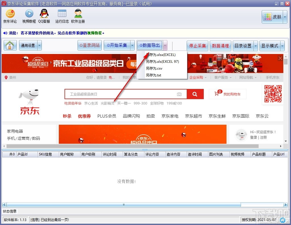Click the 软件注册 registration icon
The width and height of the screenshot is (291, 225).
pos(78,16)
